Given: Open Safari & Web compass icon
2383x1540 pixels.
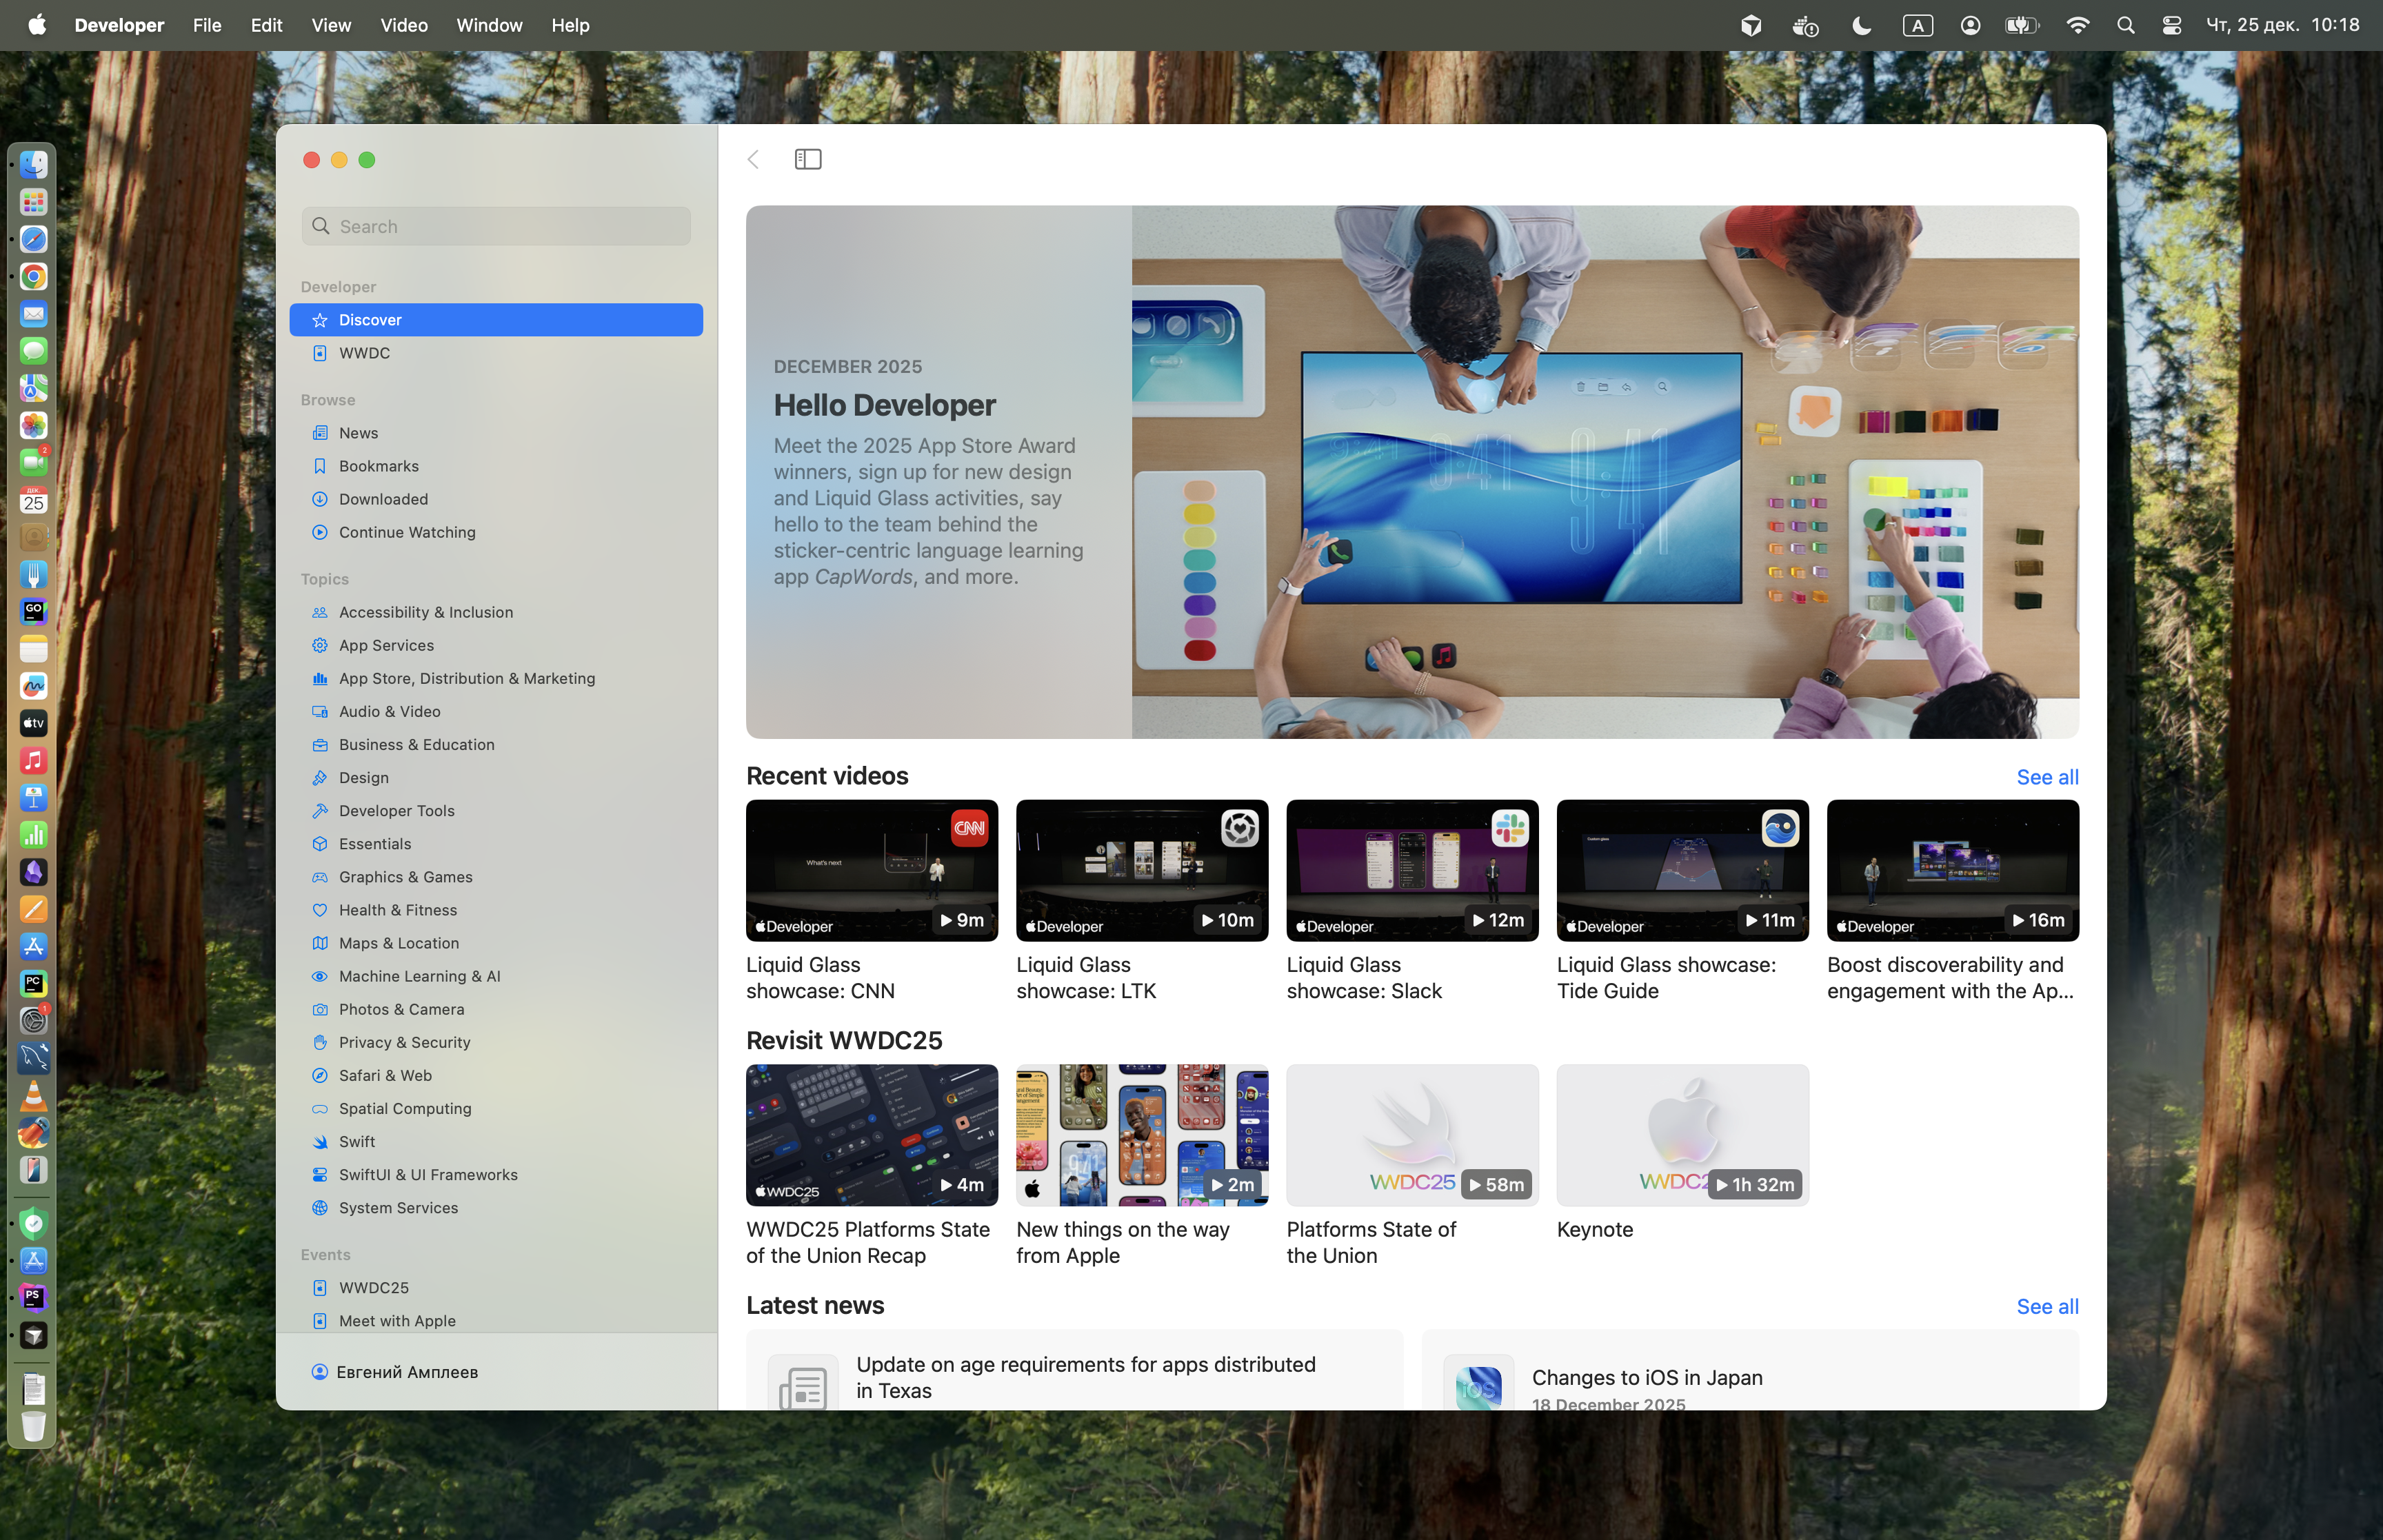Looking at the screenshot, I should coord(320,1075).
